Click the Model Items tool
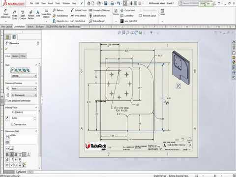 pos(15,14)
